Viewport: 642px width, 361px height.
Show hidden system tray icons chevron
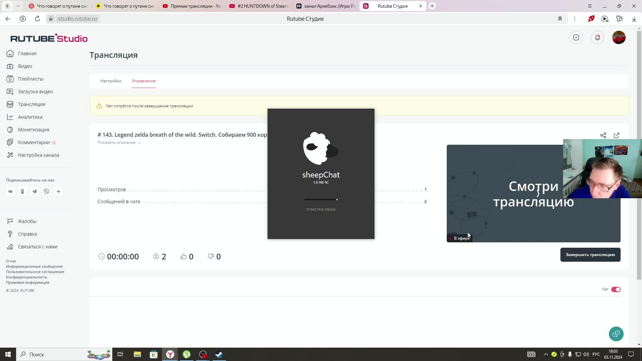546,354
